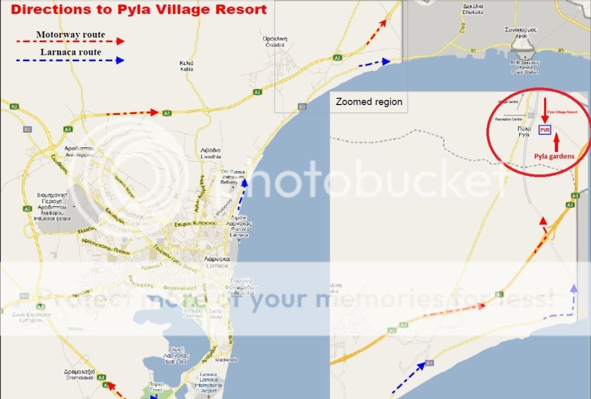Click the Zoomed region label
Image resolution: width=591 pixels, height=399 pixels.
pyautogui.click(x=369, y=102)
